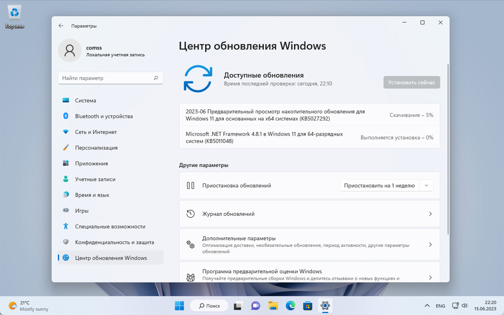The width and height of the screenshot is (504, 315).
Task: Click the gears icon of Дополнительные параметры
Action: pyautogui.click(x=191, y=244)
